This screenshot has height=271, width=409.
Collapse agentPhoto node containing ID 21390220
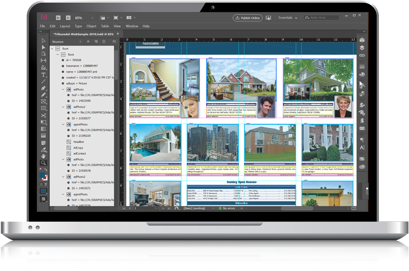point(63,124)
